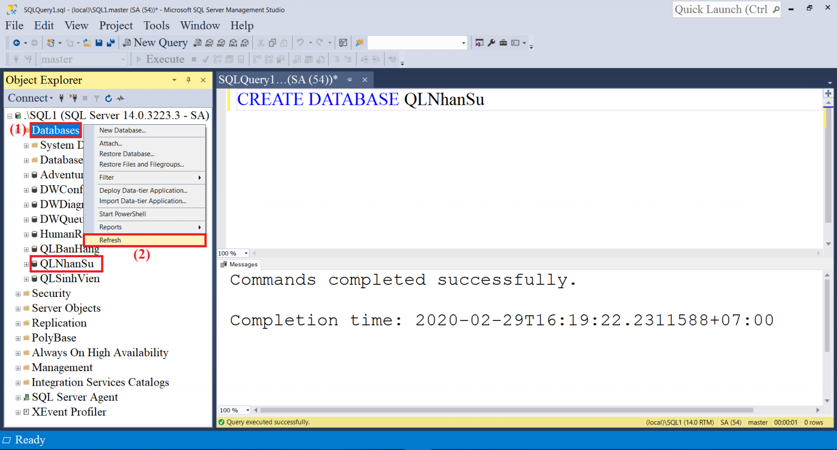Open the master database dropdown
Image resolution: width=837 pixels, height=450 pixels.
124,59
